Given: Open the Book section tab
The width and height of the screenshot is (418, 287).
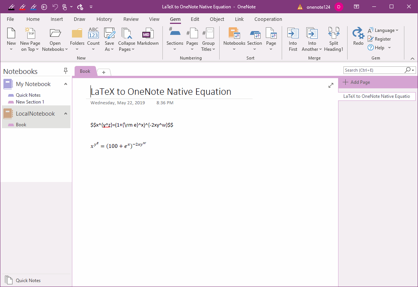Looking at the screenshot, I should pos(85,71).
